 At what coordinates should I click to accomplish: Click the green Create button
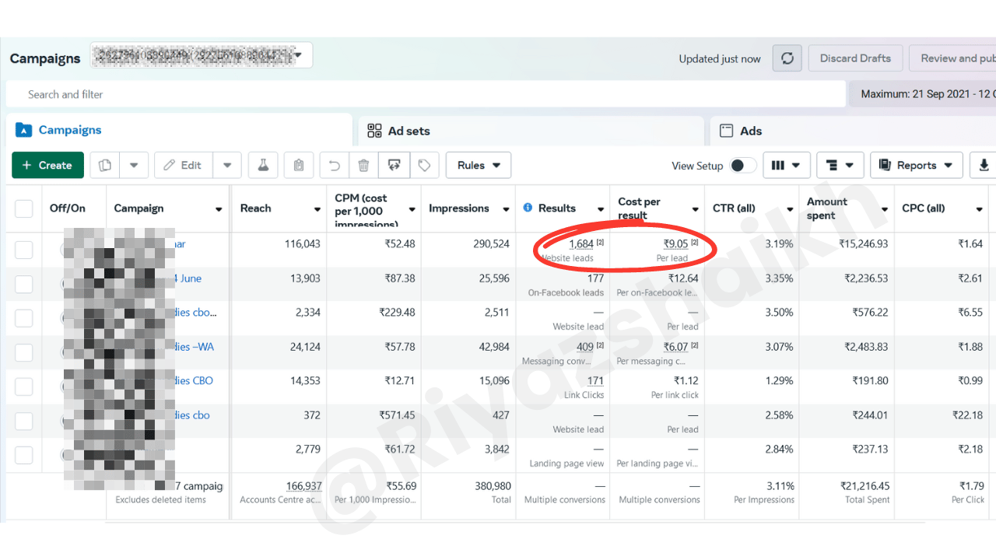pyautogui.click(x=47, y=165)
